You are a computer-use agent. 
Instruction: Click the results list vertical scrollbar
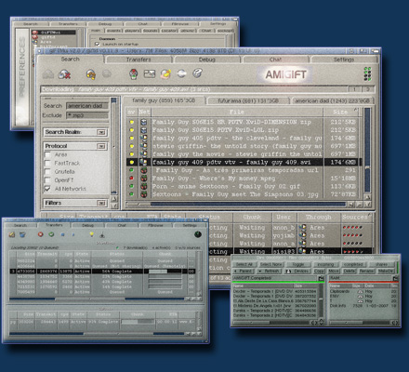pyautogui.click(x=367, y=151)
